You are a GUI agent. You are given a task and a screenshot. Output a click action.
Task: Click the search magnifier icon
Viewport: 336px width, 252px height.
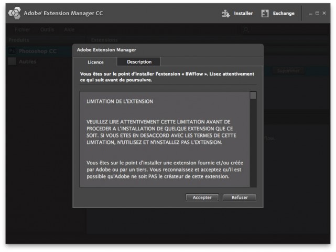246,30
